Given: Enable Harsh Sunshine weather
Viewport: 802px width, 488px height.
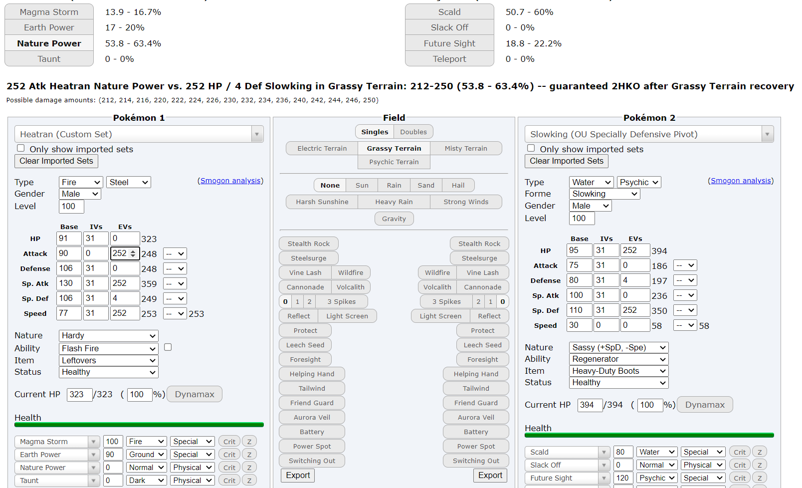Looking at the screenshot, I should coord(322,202).
